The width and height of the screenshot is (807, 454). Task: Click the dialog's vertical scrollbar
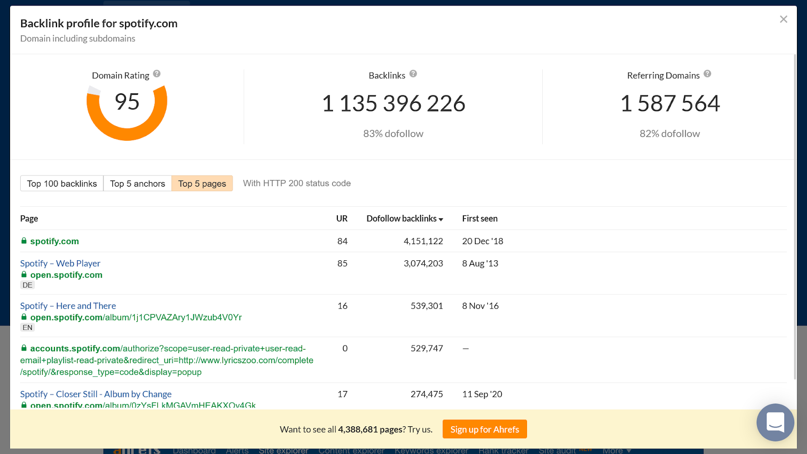tap(795, 217)
